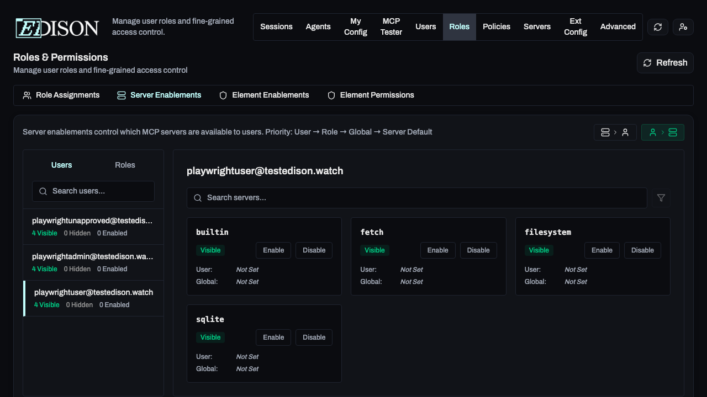Open the Element Permissions tab
The width and height of the screenshot is (707, 397).
point(371,95)
